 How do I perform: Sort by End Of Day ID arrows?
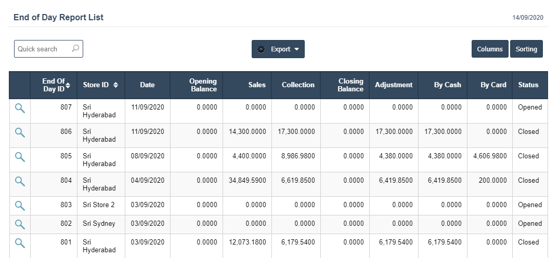(x=68, y=85)
